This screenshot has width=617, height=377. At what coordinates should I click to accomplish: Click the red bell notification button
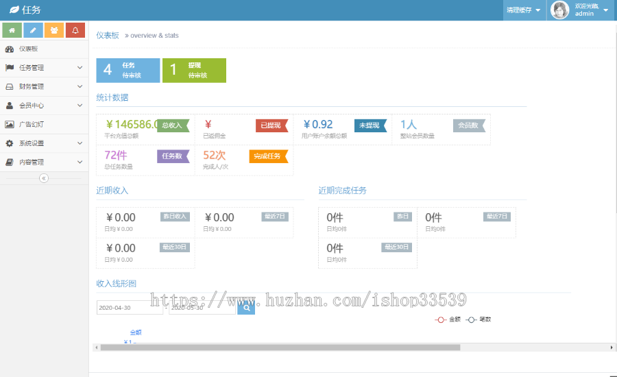[x=75, y=30]
